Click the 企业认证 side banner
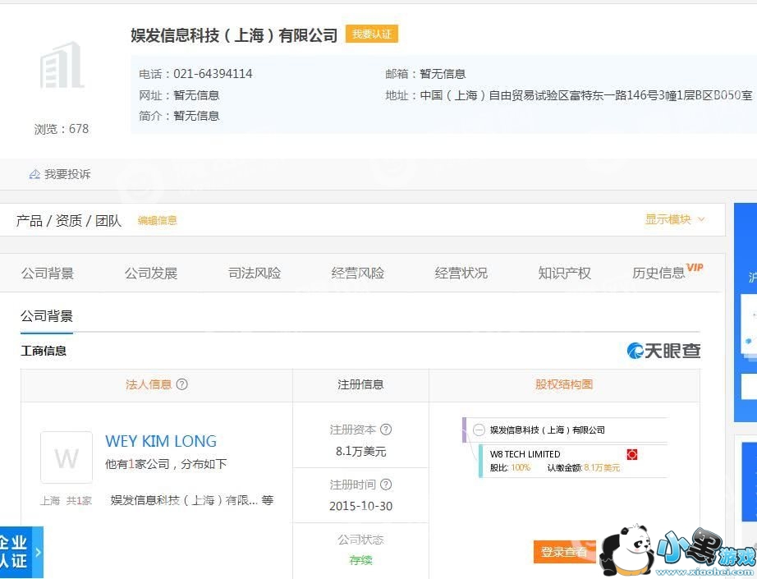This screenshot has height=579, width=757. 21,552
